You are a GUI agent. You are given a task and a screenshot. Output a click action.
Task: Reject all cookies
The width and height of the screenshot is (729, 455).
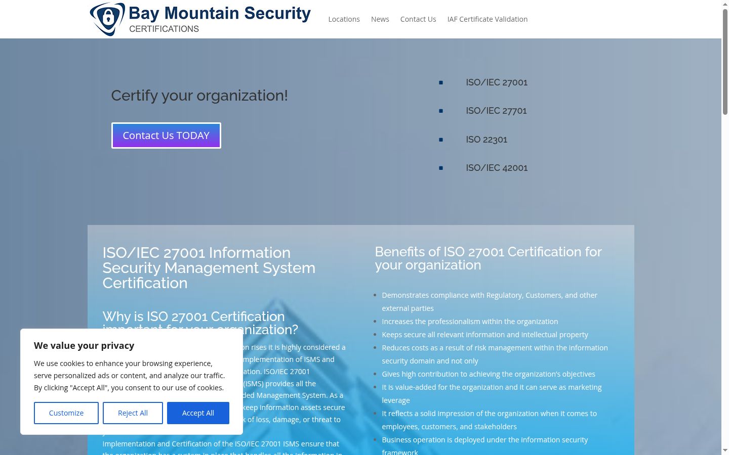click(133, 413)
